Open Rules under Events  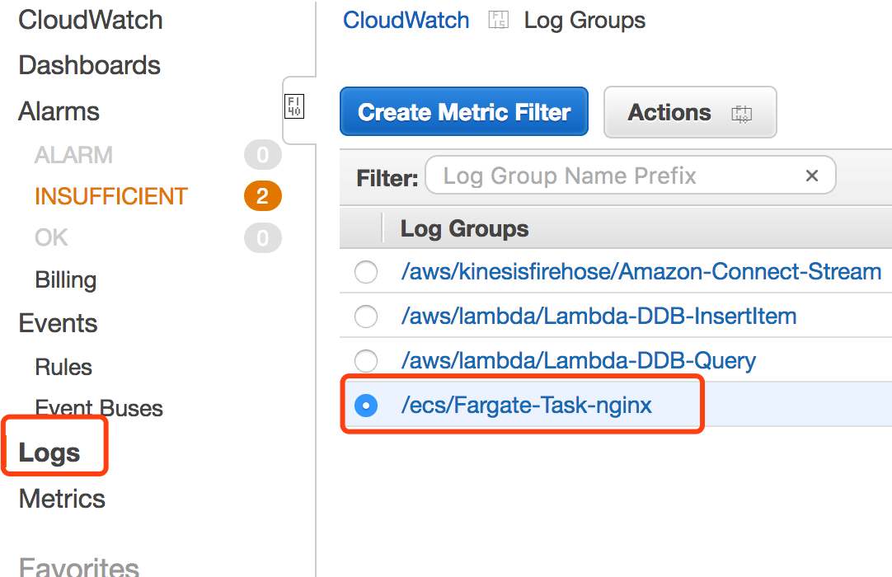pos(63,368)
